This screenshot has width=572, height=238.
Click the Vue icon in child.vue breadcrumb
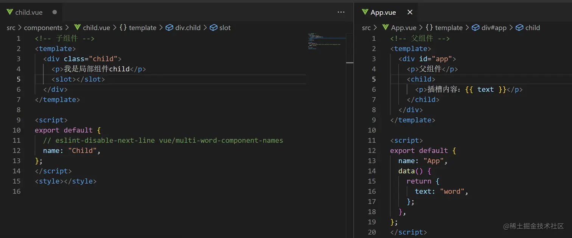[x=78, y=28]
